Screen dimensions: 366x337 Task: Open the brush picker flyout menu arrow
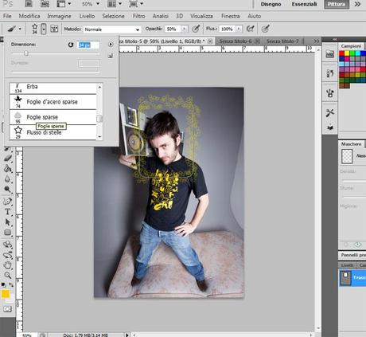tap(111, 45)
